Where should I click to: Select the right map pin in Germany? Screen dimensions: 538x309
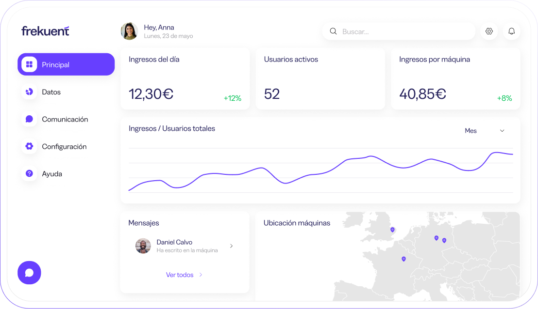tap(444, 241)
